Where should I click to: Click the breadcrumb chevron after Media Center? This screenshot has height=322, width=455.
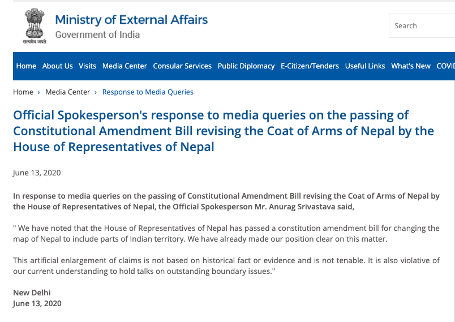(x=96, y=93)
